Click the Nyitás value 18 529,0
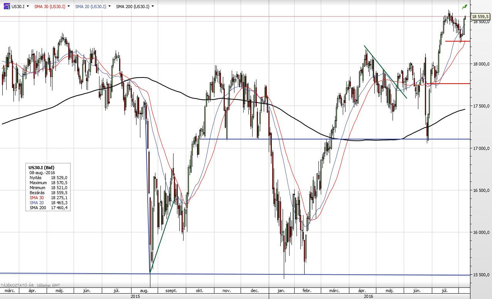This screenshot has height=299, width=492. [59, 178]
